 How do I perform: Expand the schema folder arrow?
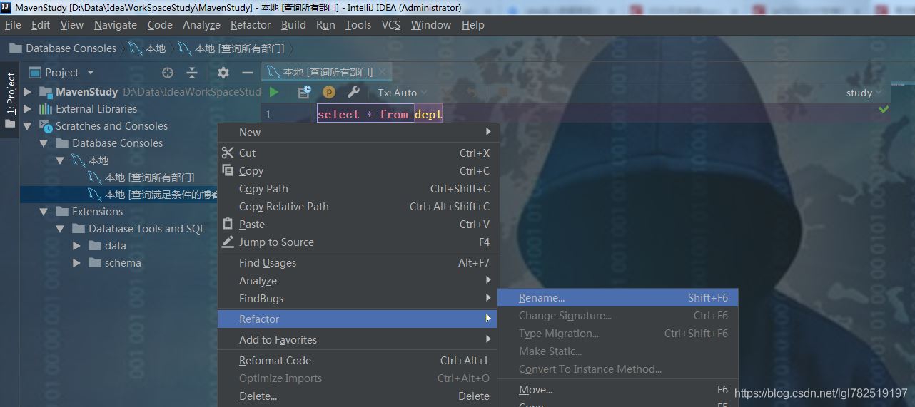(77, 263)
